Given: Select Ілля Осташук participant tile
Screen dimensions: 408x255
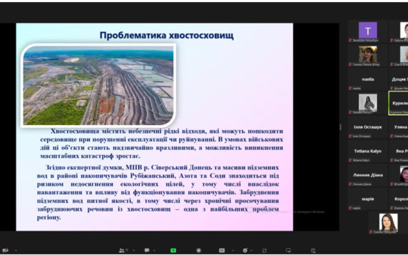Looking at the screenshot, I should pos(368,127).
